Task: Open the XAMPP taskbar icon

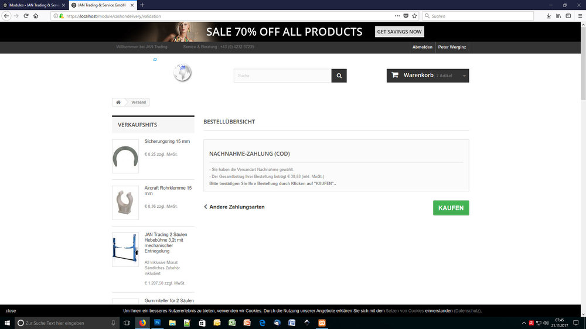Action: tap(322, 323)
